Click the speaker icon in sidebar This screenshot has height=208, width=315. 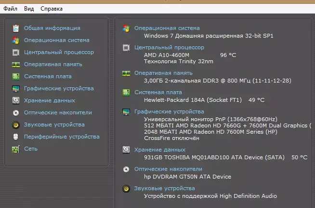point(16,125)
